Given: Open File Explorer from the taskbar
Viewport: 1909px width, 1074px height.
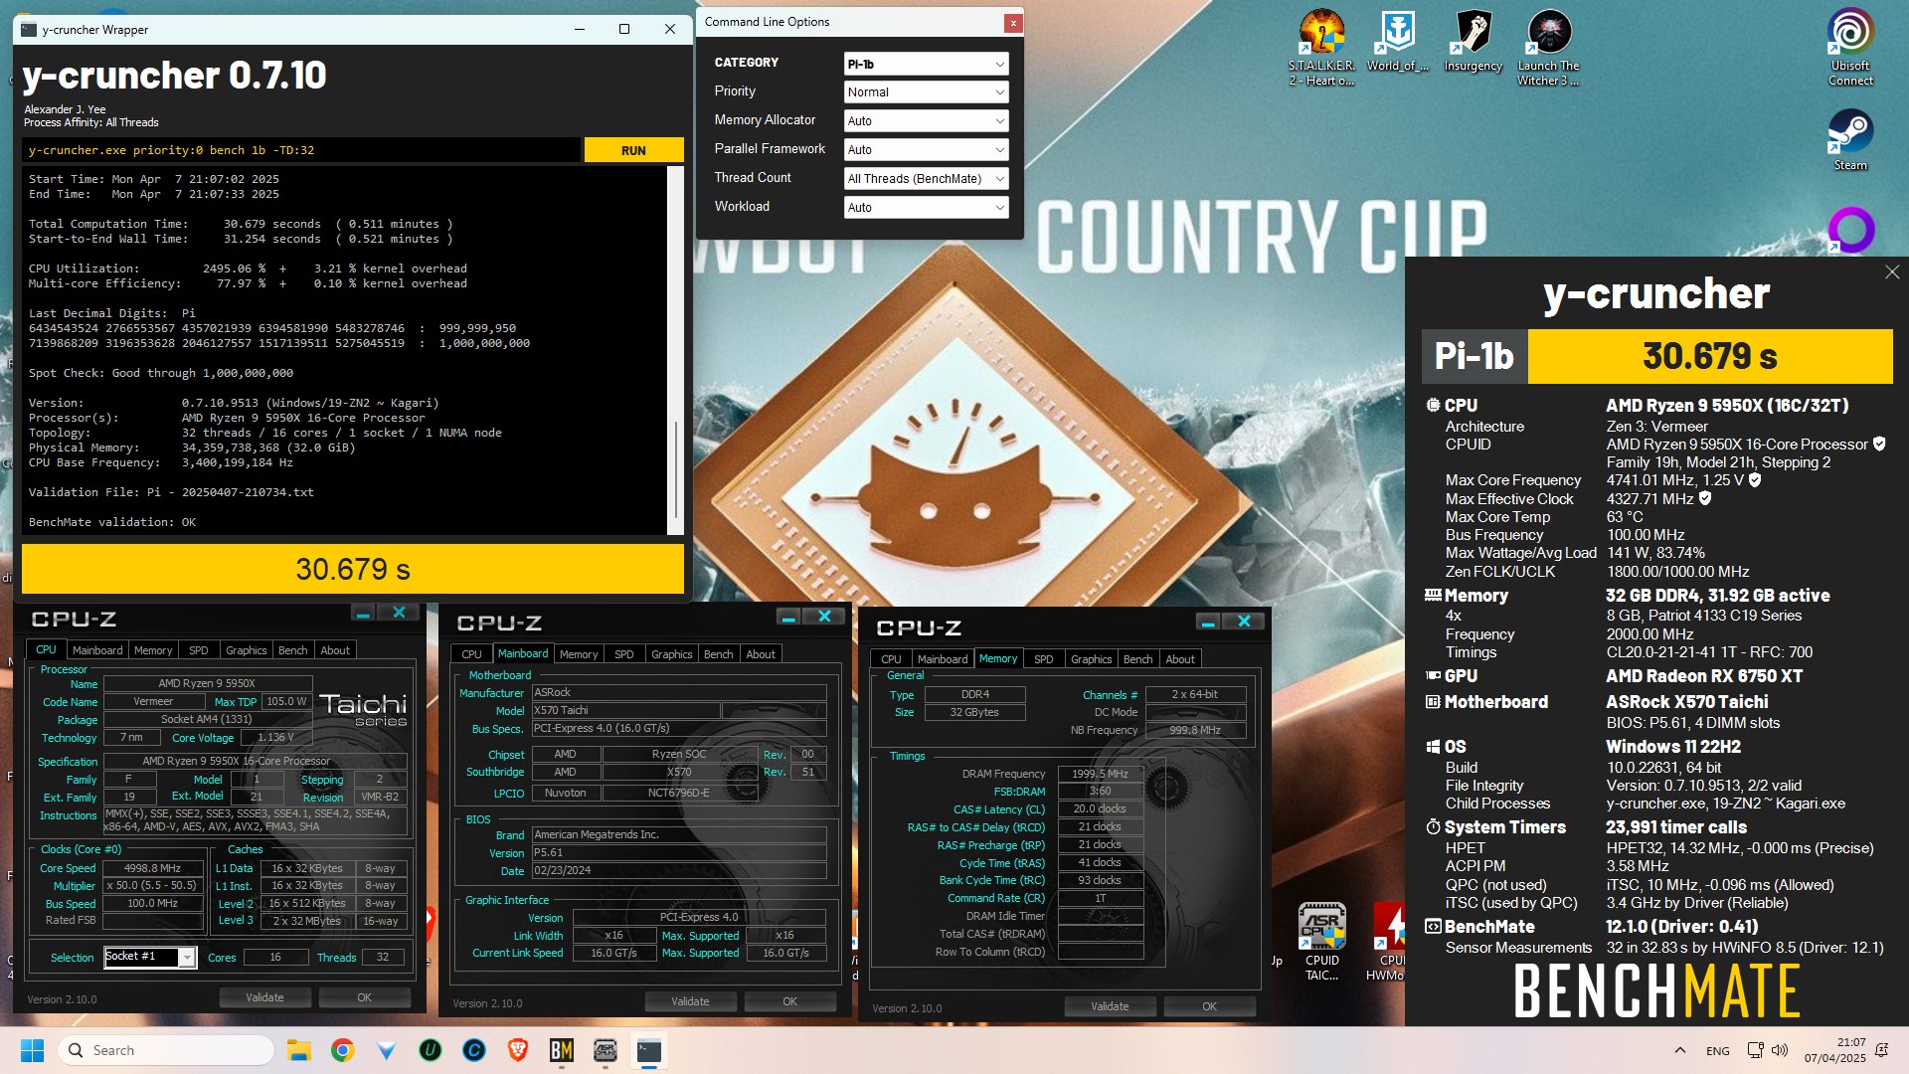Looking at the screenshot, I should (x=298, y=1050).
